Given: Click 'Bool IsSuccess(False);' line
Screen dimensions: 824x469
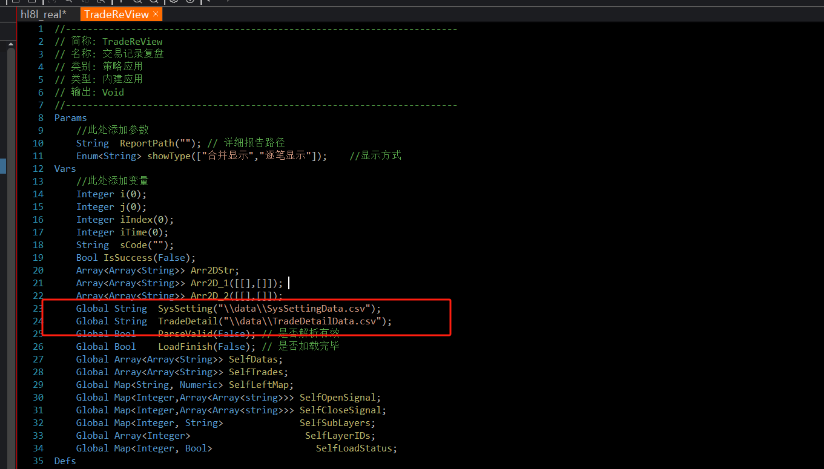Looking at the screenshot, I should coord(136,258).
